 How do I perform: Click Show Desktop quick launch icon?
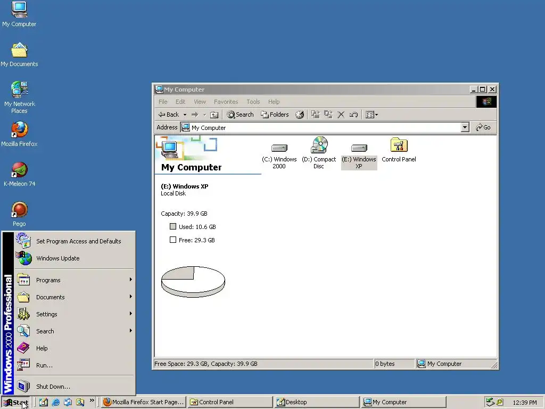tap(44, 402)
